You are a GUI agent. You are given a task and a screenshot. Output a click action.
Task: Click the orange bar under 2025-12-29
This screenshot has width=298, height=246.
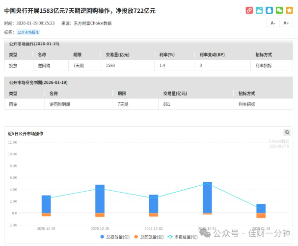coord(100,215)
